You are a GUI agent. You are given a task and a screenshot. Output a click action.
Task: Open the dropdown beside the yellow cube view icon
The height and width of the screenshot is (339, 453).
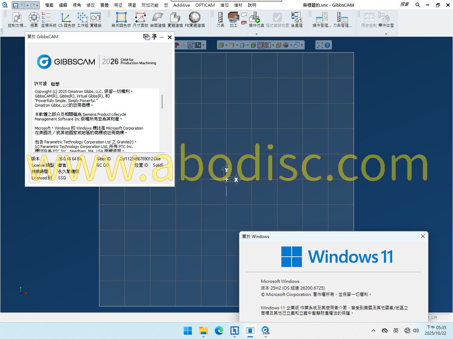226,45
